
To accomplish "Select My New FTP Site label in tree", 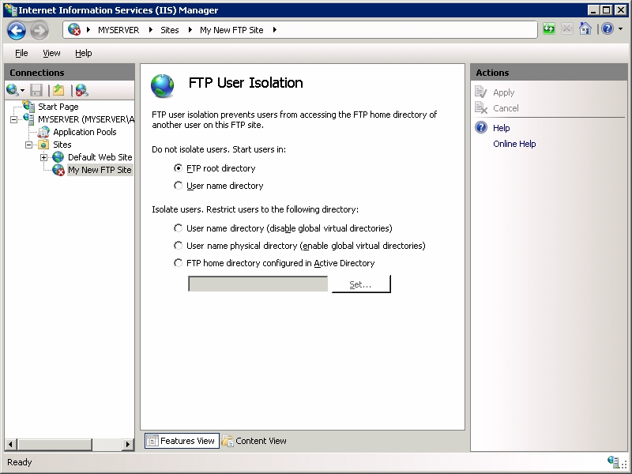I will [x=100, y=170].
